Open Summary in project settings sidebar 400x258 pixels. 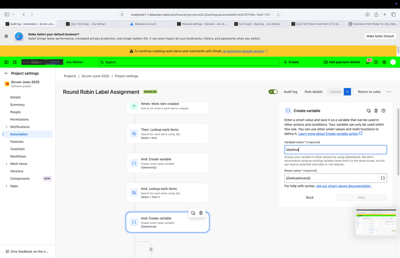click(17, 105)
